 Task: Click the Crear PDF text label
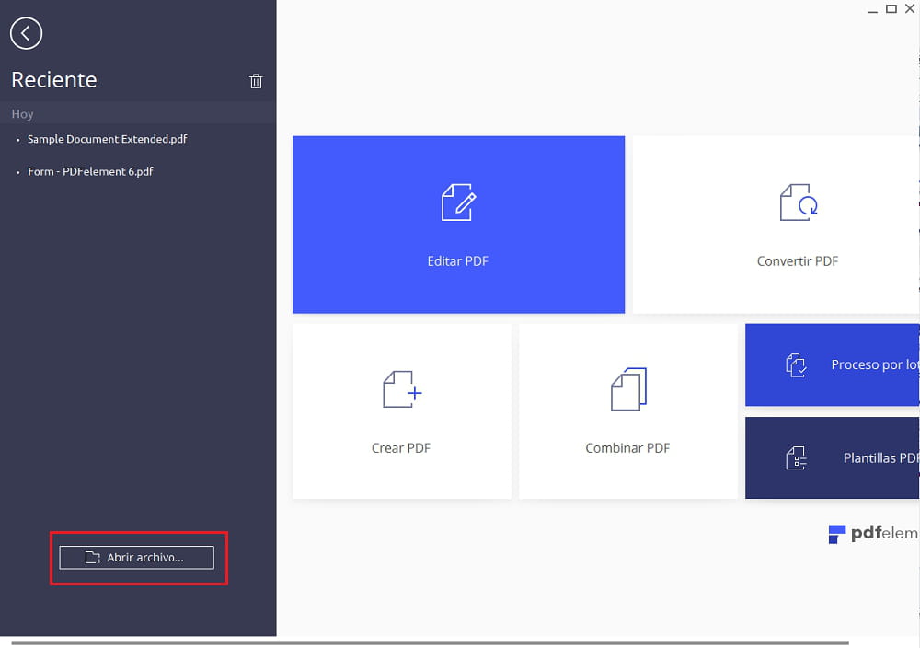point(401,448)
